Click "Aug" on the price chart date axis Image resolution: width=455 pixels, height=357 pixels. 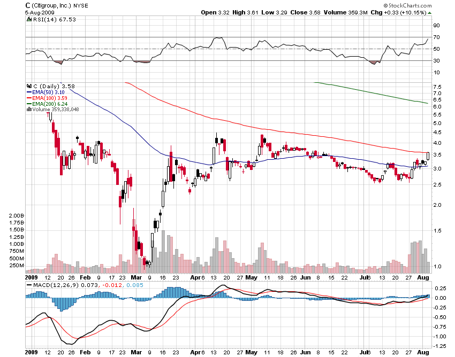click(423, 277)
